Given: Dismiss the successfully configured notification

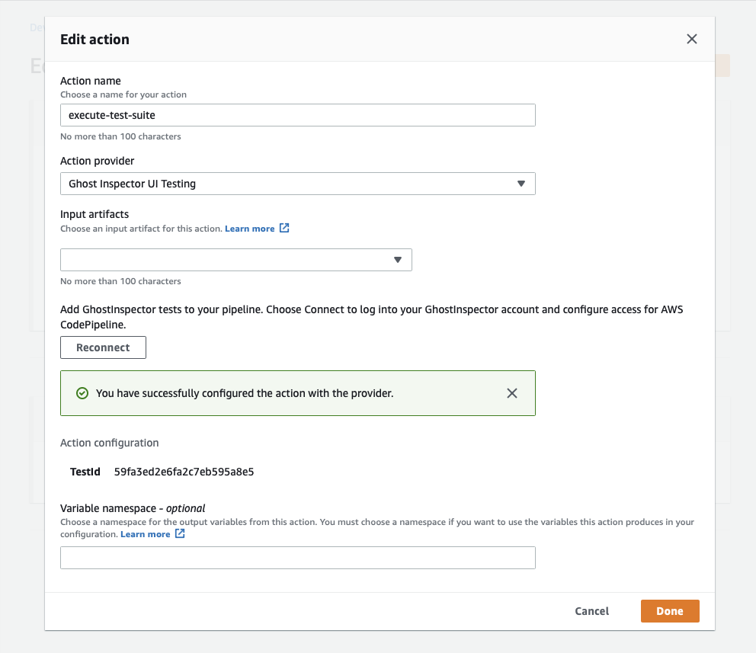Looking at the screenshot, I should click(512, 393).
